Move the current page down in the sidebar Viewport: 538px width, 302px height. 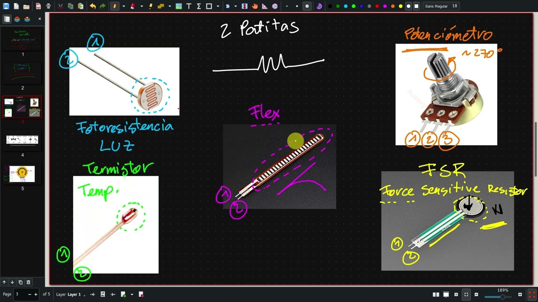pos(12,282)
